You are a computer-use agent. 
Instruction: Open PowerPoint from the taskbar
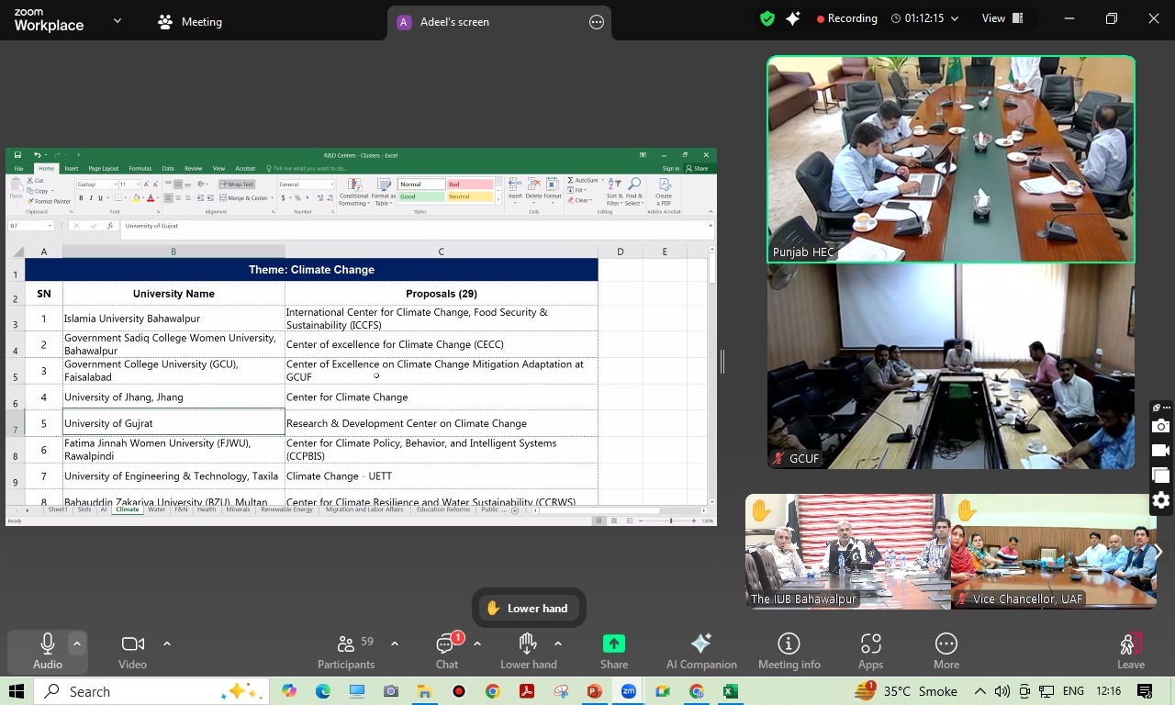[595, 691]
